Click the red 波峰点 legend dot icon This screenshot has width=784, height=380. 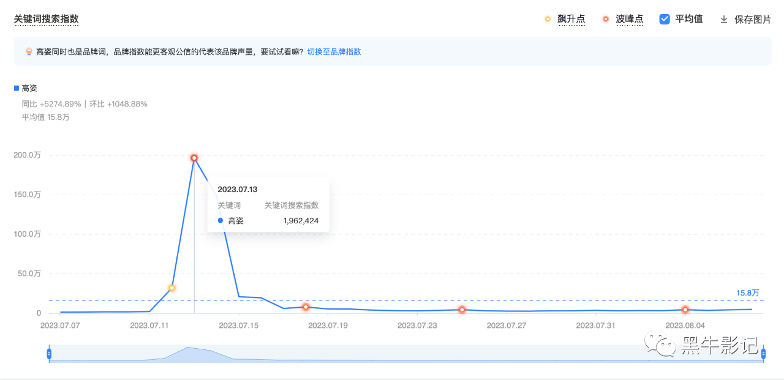point(606,19)
